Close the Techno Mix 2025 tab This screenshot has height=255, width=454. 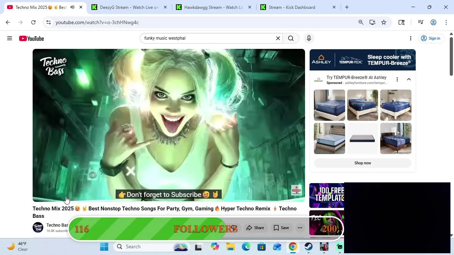point(81,7)
